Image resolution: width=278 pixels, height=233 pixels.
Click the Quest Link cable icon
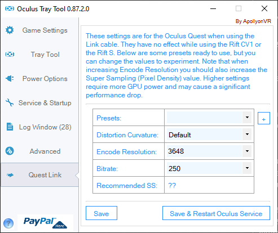pos(10,175)
